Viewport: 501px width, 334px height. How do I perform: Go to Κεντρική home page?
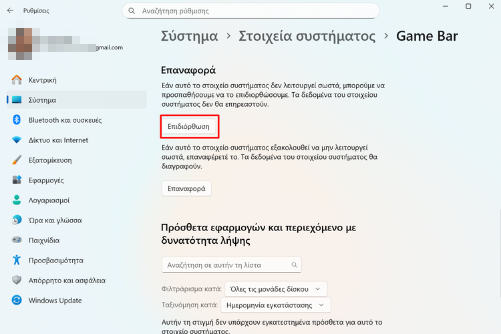(42, 80)
